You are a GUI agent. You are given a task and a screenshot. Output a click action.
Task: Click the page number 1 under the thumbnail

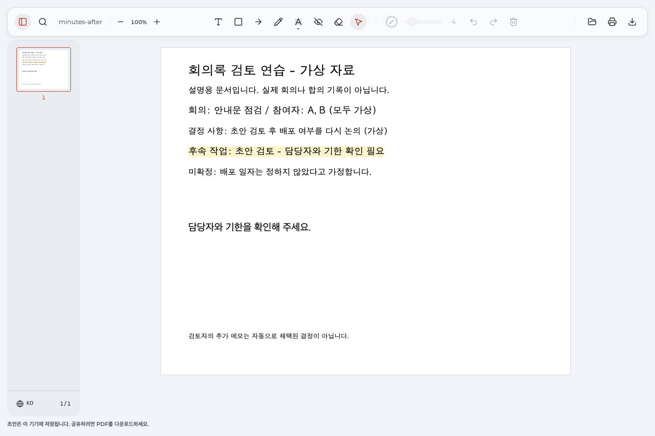pos(44,98)
